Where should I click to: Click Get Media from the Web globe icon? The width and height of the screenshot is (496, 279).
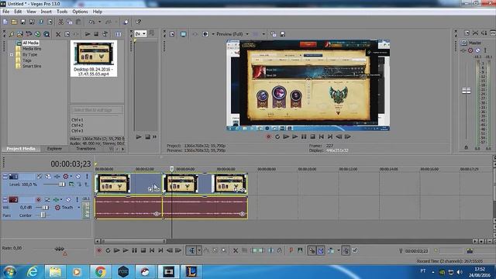[38, 34]
